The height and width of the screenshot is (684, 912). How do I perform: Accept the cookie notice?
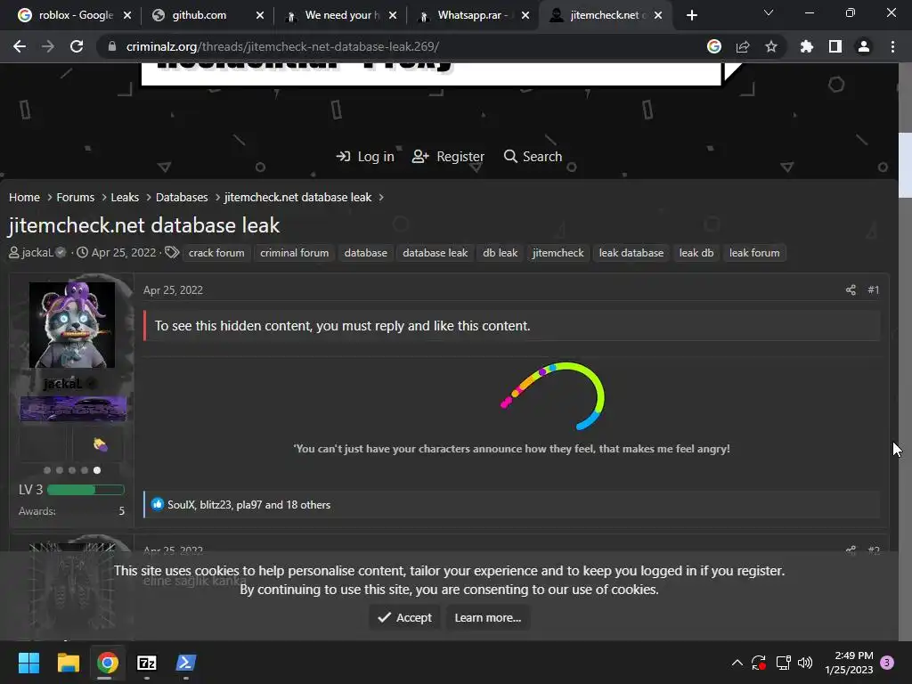tap(405, 618)
